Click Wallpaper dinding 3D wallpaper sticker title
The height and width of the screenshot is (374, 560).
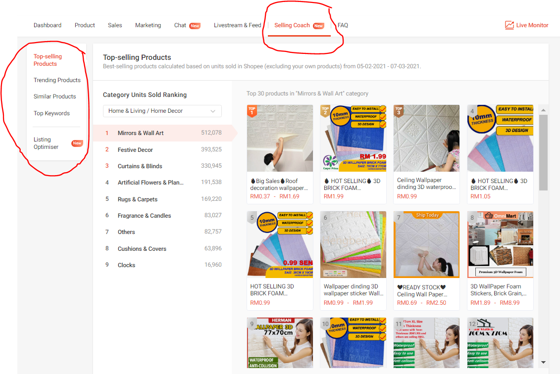coord(353,290)
